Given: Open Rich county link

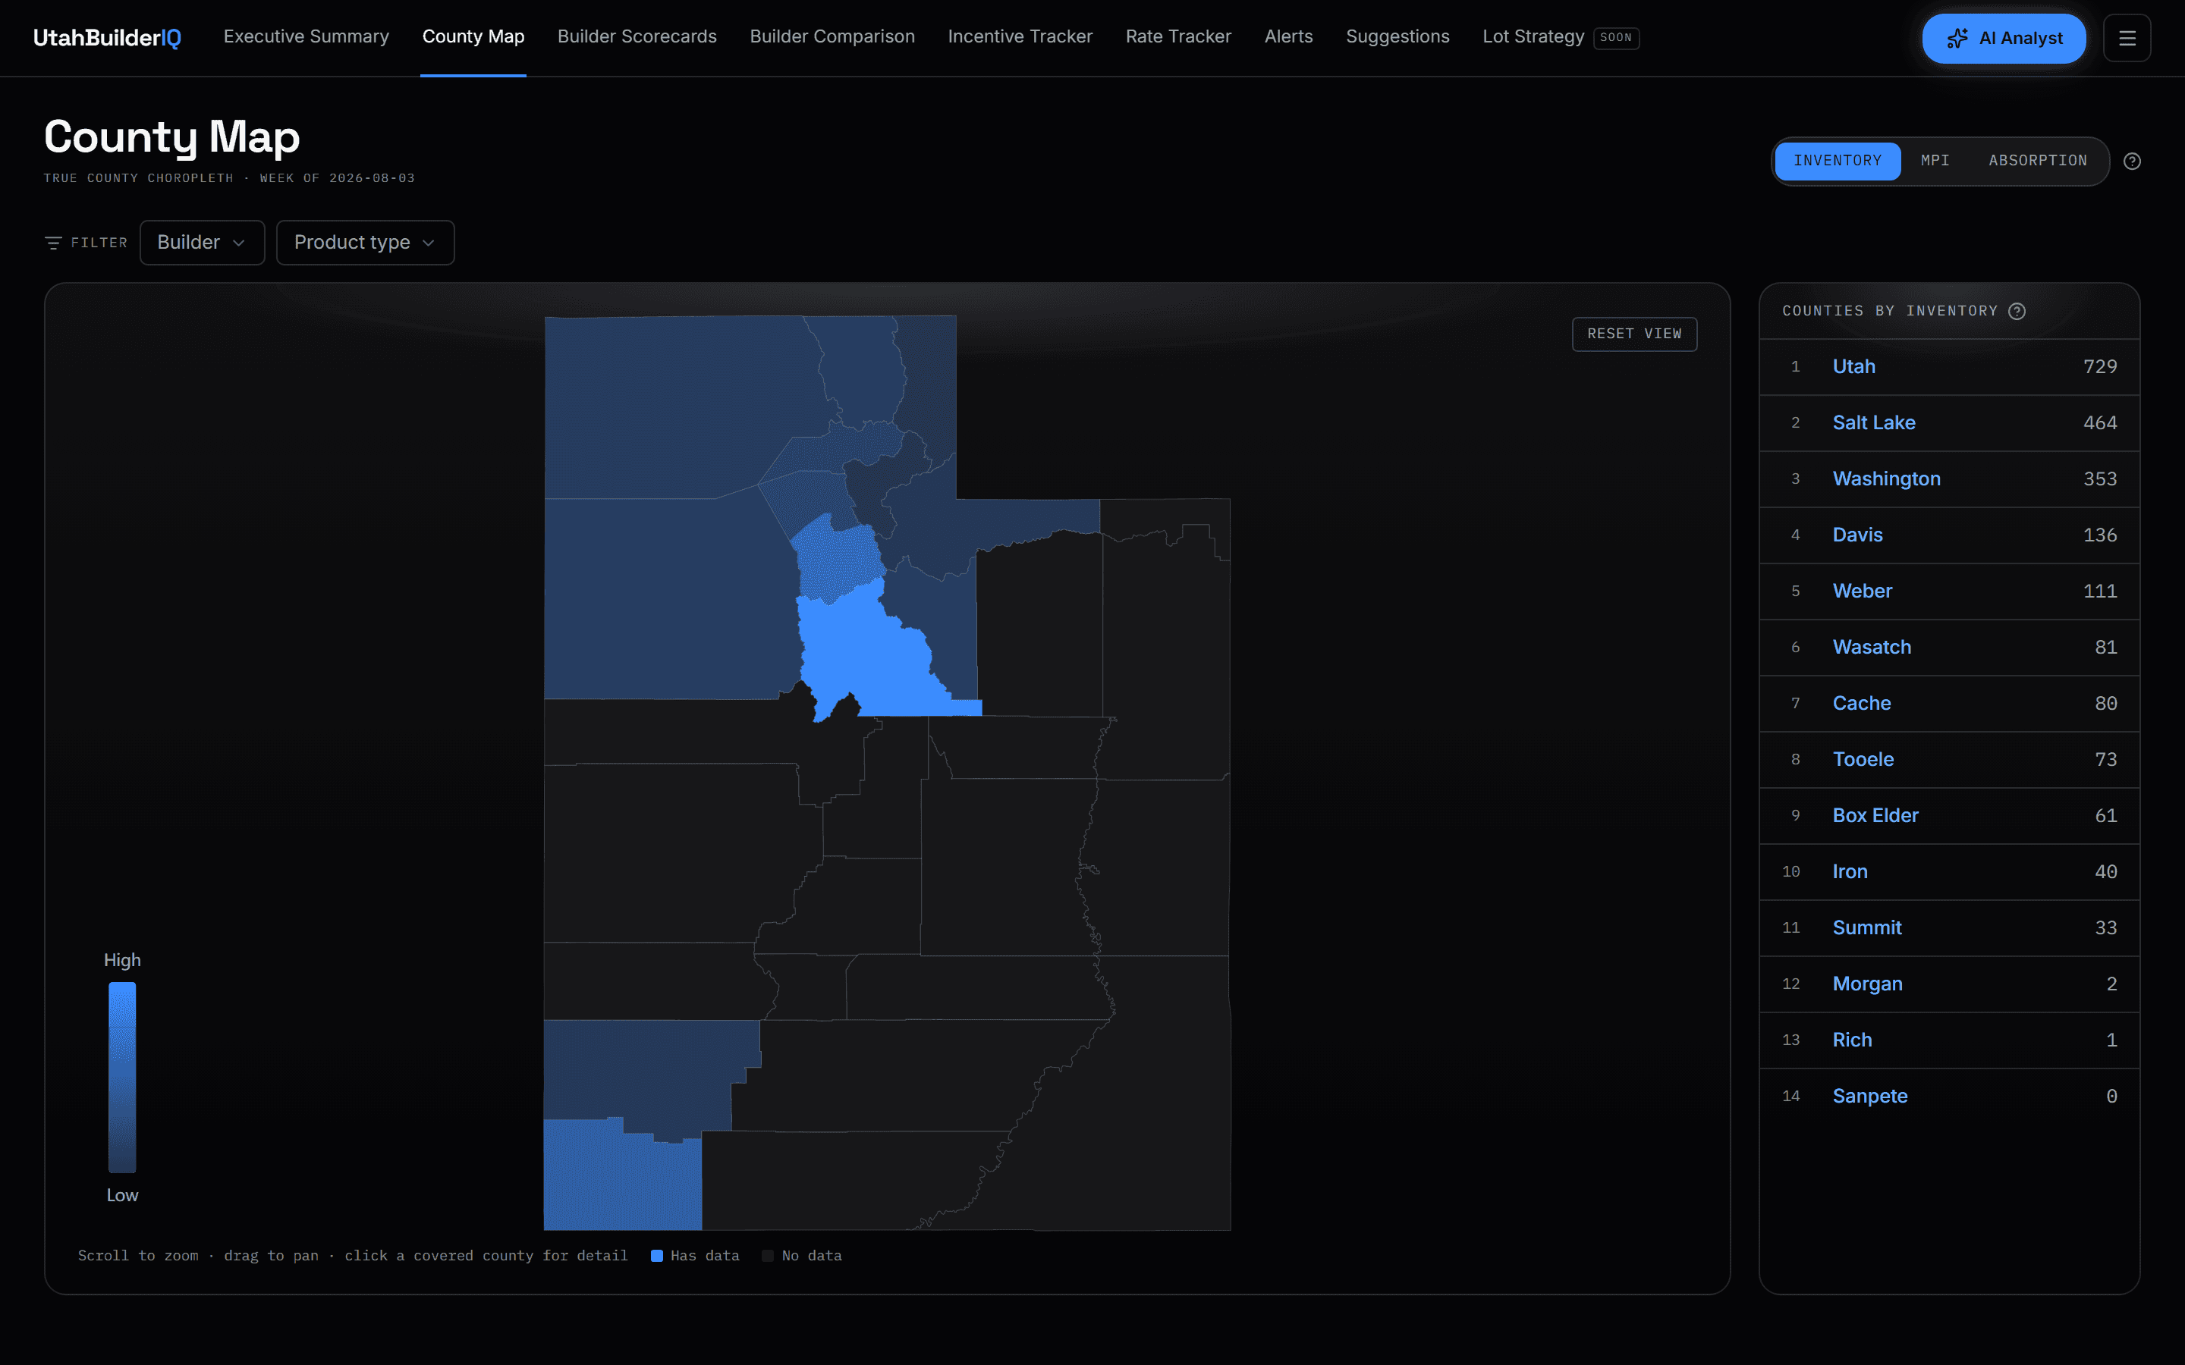Looking at the screenshot, I should click(x=1851, y=1039).
